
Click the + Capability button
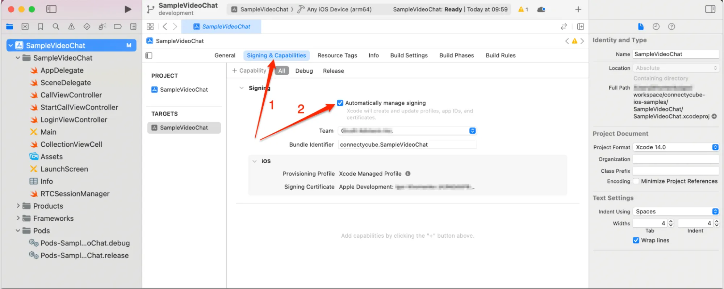[249, 70]
